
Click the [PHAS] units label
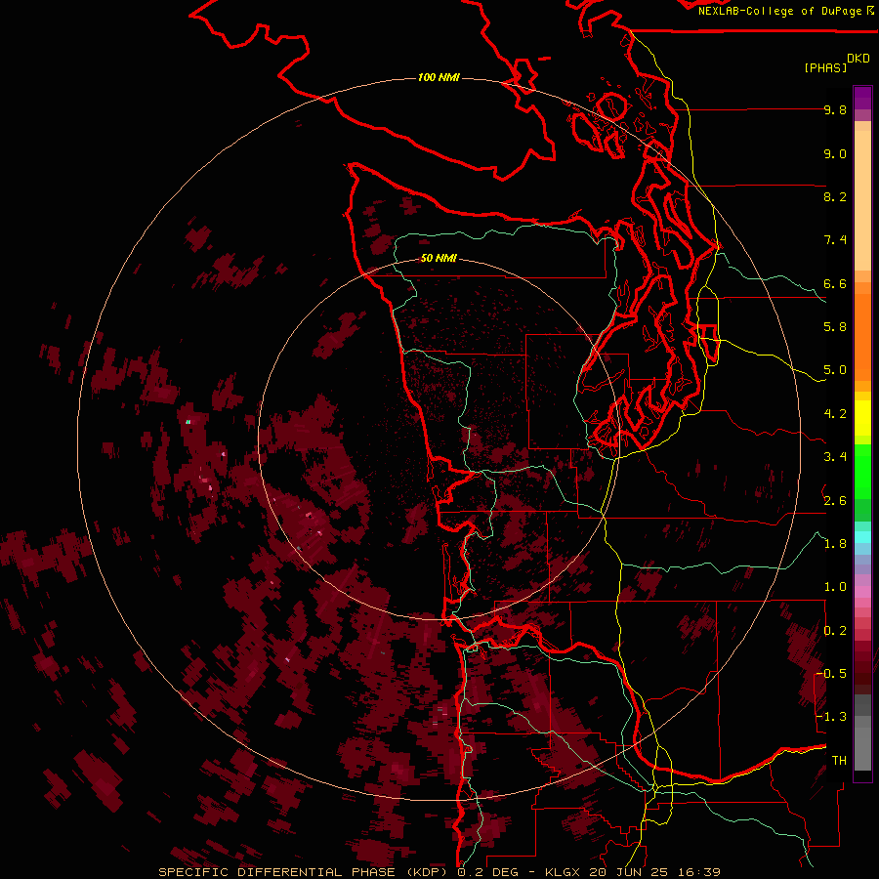825,67
